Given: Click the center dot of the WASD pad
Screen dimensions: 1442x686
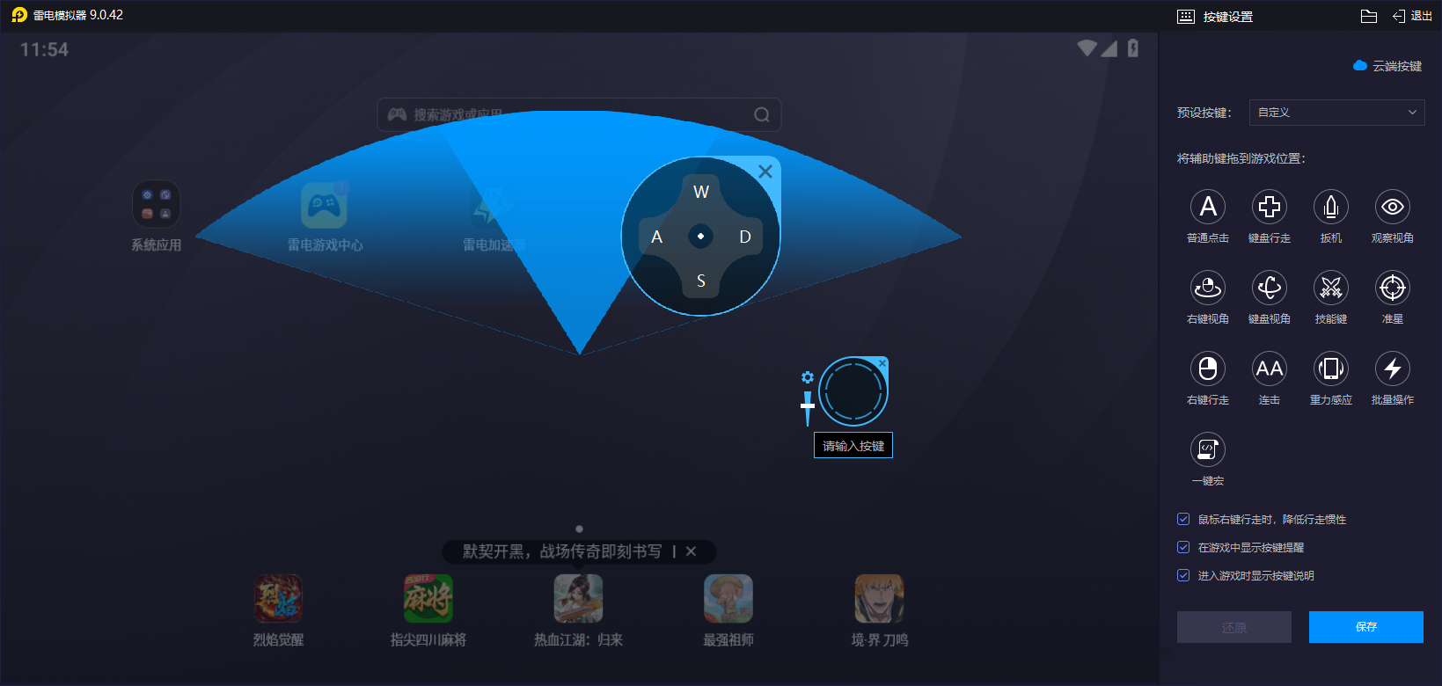Looking at the screenshot, I should click(x=700, y=237).
